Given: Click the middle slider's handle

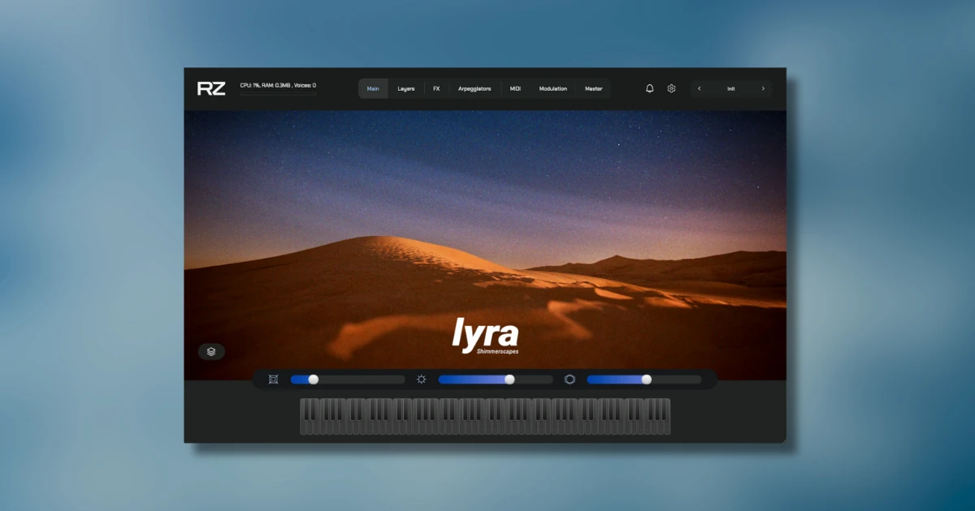Looking at the screenshot, I should (x=509, y=380).
